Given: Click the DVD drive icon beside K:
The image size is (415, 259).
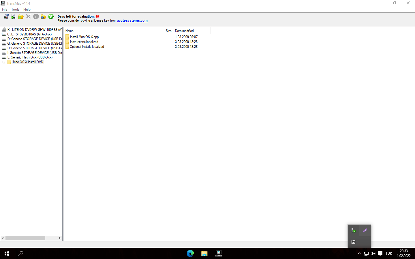Looking at the screenshot, I should [x=4, y=30].
